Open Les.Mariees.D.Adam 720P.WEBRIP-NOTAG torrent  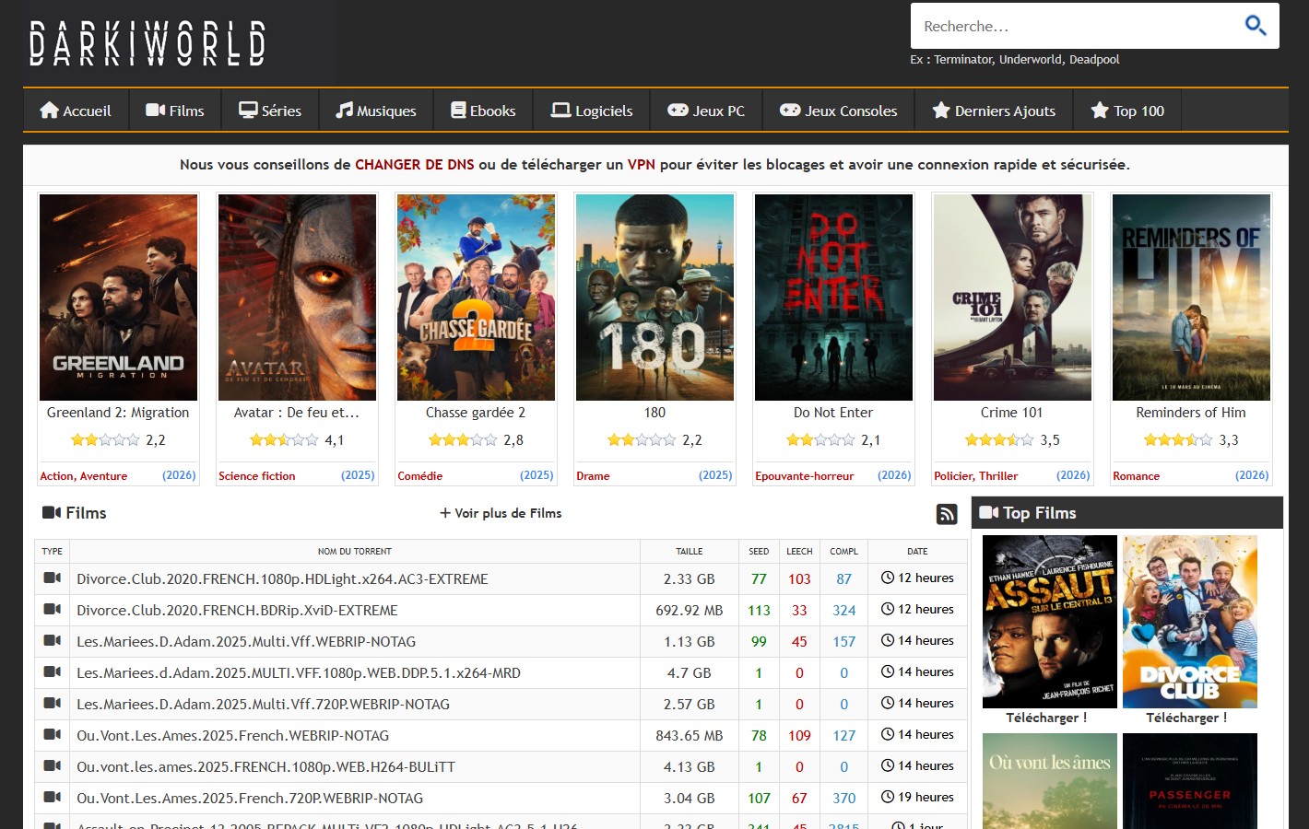[x=263, y=705]
